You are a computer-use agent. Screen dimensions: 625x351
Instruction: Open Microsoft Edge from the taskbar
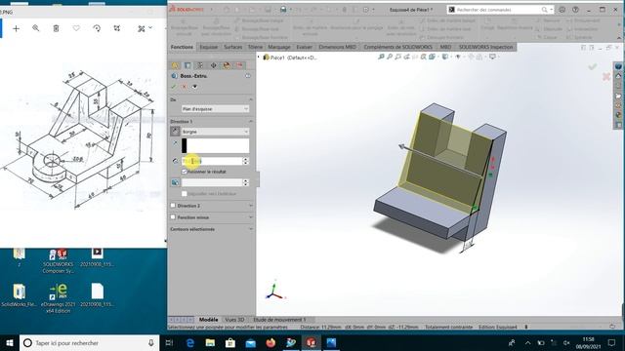[190, 342]
